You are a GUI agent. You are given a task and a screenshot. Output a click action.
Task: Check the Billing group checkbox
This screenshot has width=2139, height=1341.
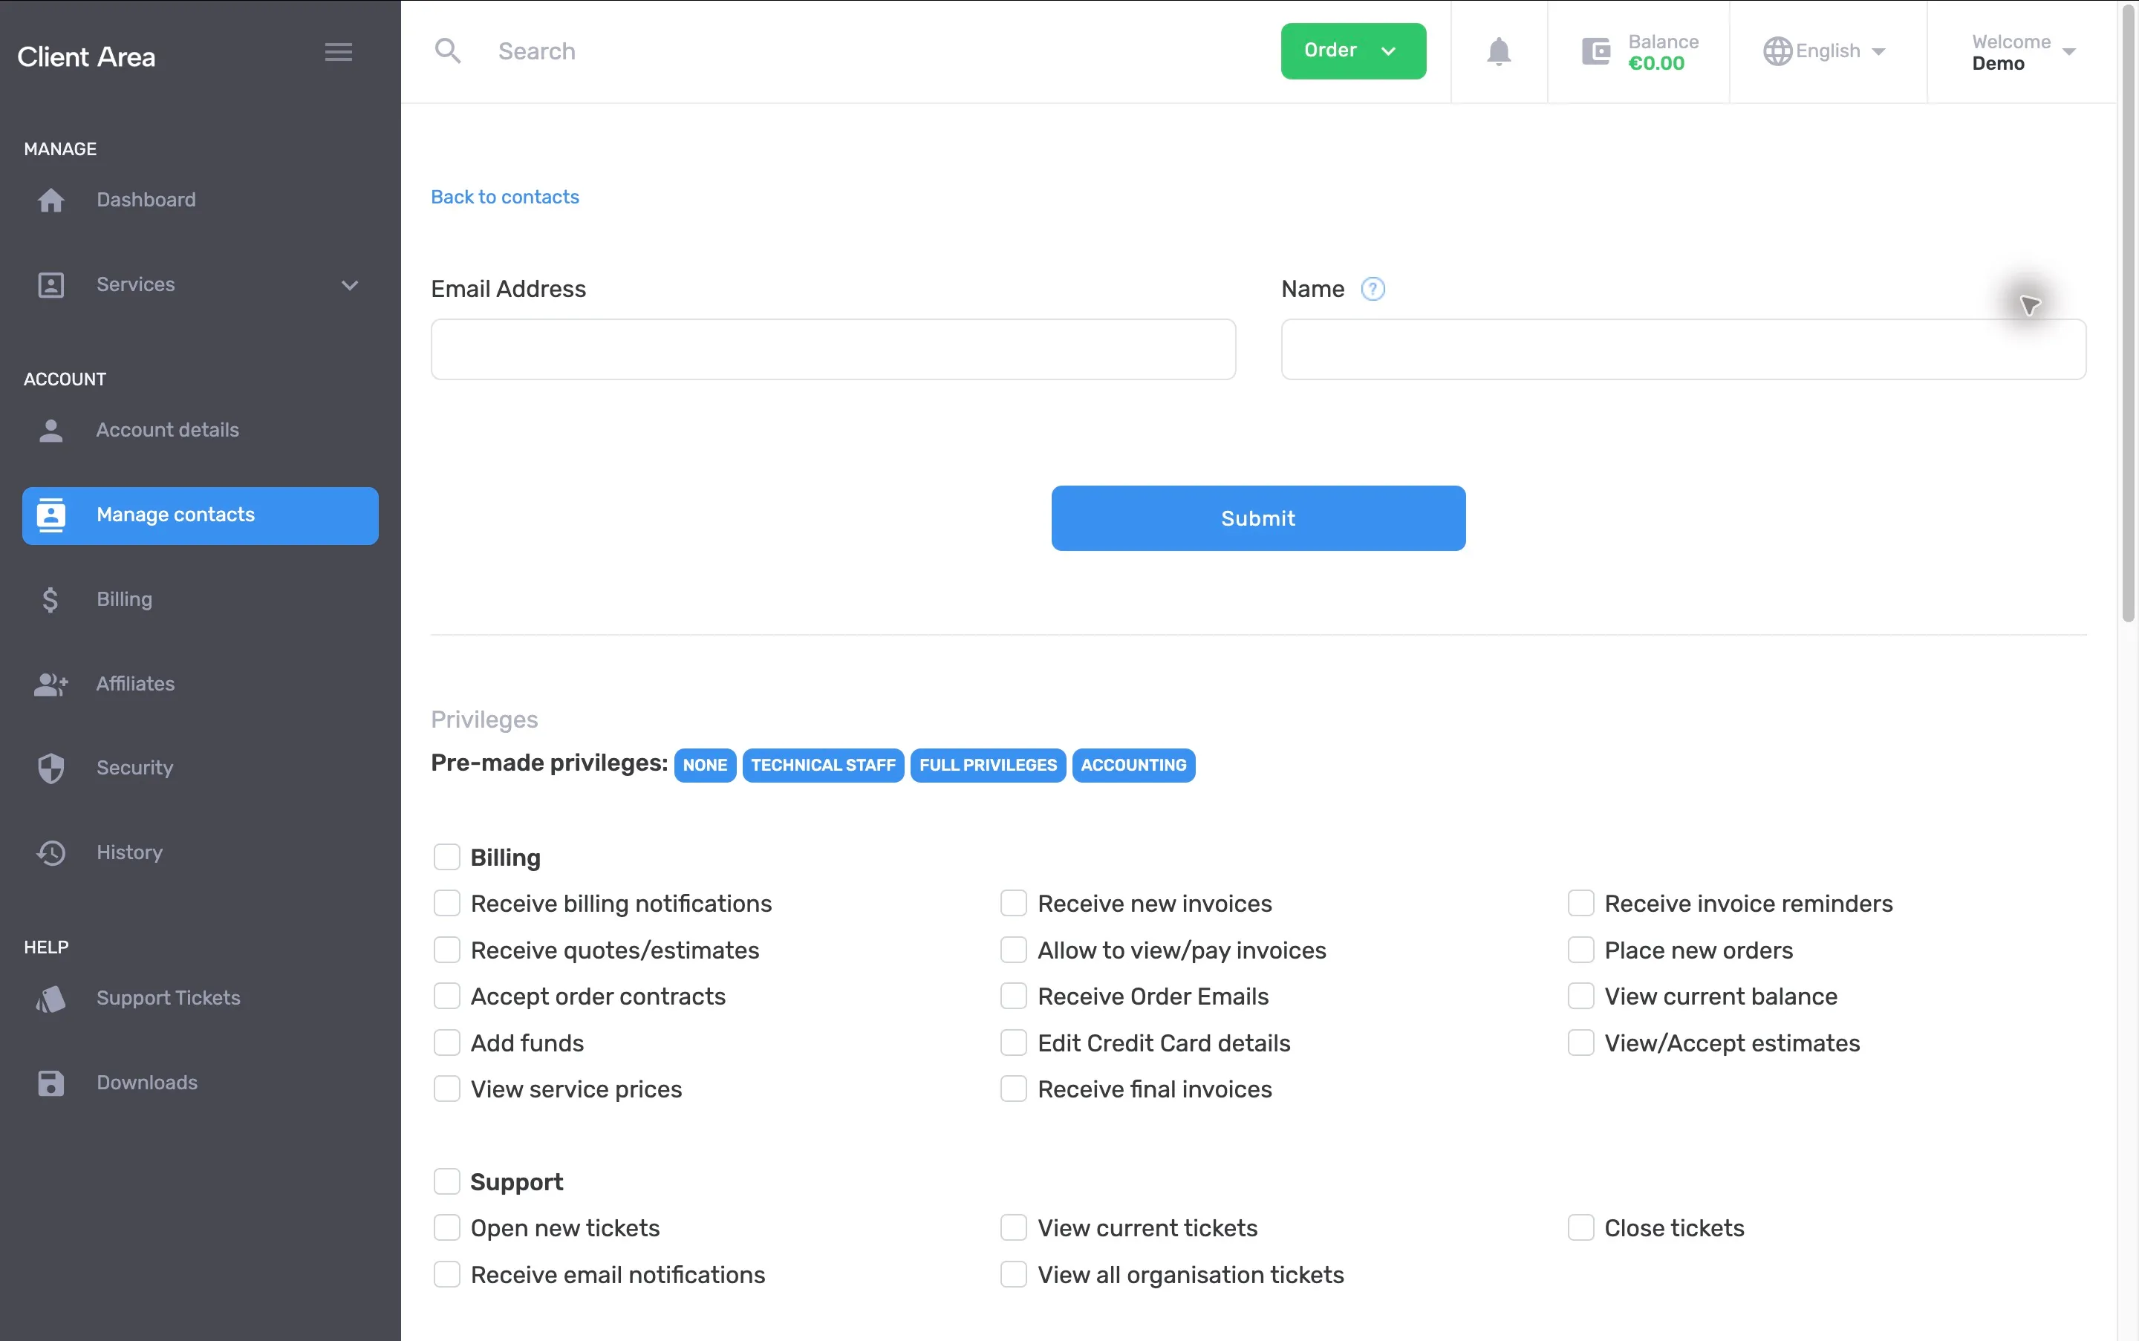(446, 857)
